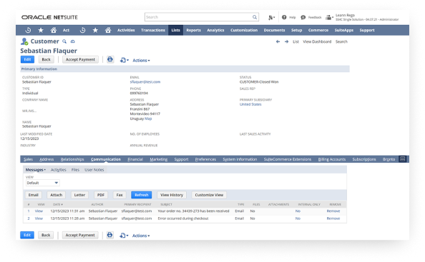This screenshot has width=425, height=262.
Task: Switch to the Financial tab
Action: [135, 159]
